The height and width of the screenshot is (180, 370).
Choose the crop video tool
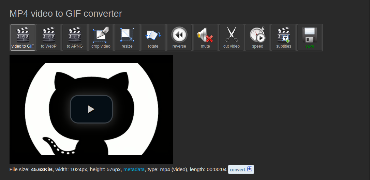click(x=101, y=37)
